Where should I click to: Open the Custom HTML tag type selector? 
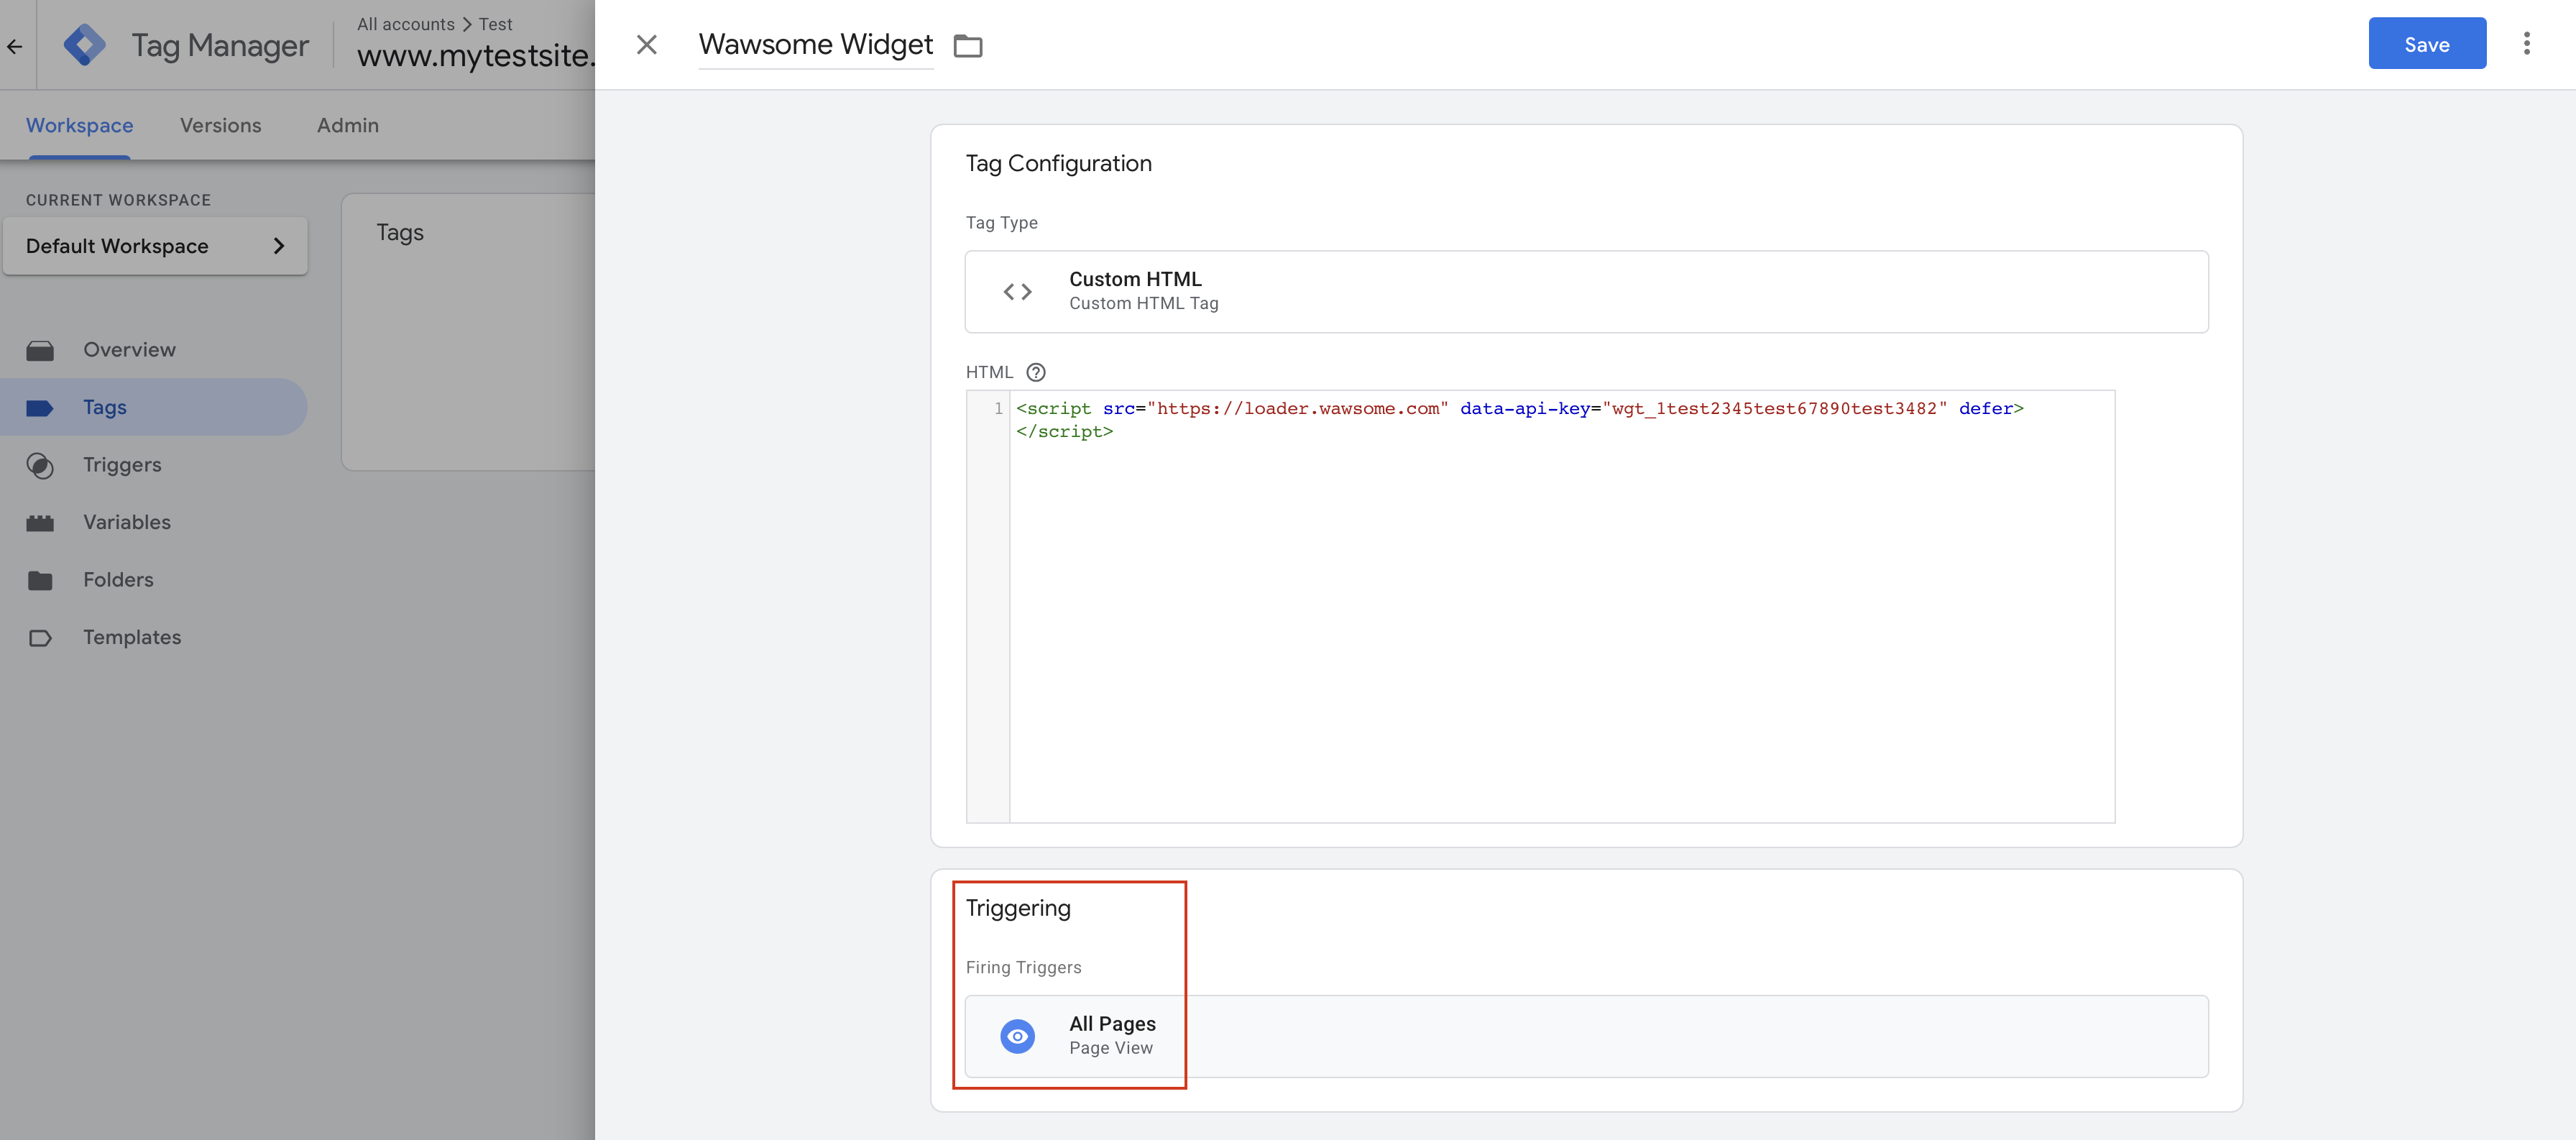(x=1585, y=292)
